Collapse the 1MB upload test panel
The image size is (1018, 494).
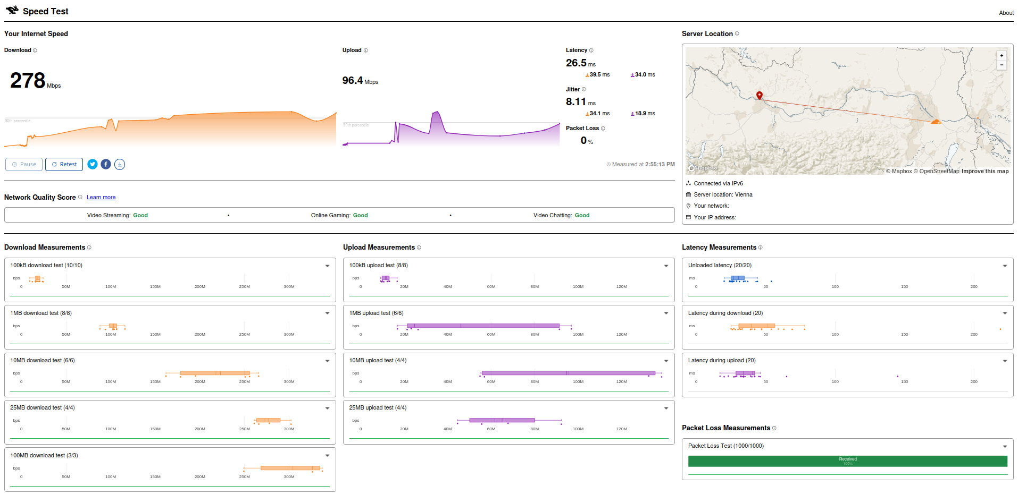click(666, 313)
